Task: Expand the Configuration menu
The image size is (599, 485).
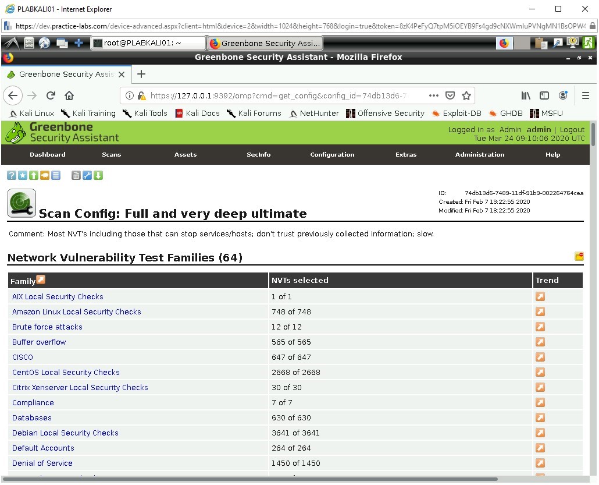Action: [332, 154]
